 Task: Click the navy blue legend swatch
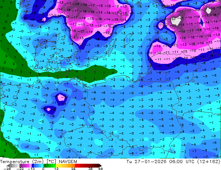[x=33, y=165]
